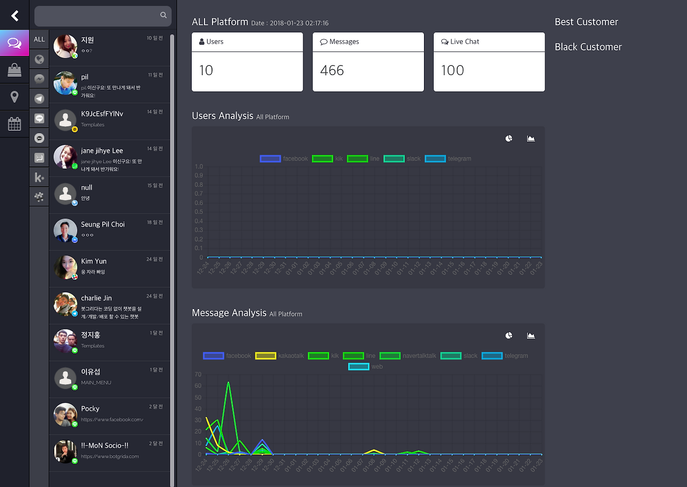687x487 pixels.
Task: Open the calendar section
Action: 14,124
